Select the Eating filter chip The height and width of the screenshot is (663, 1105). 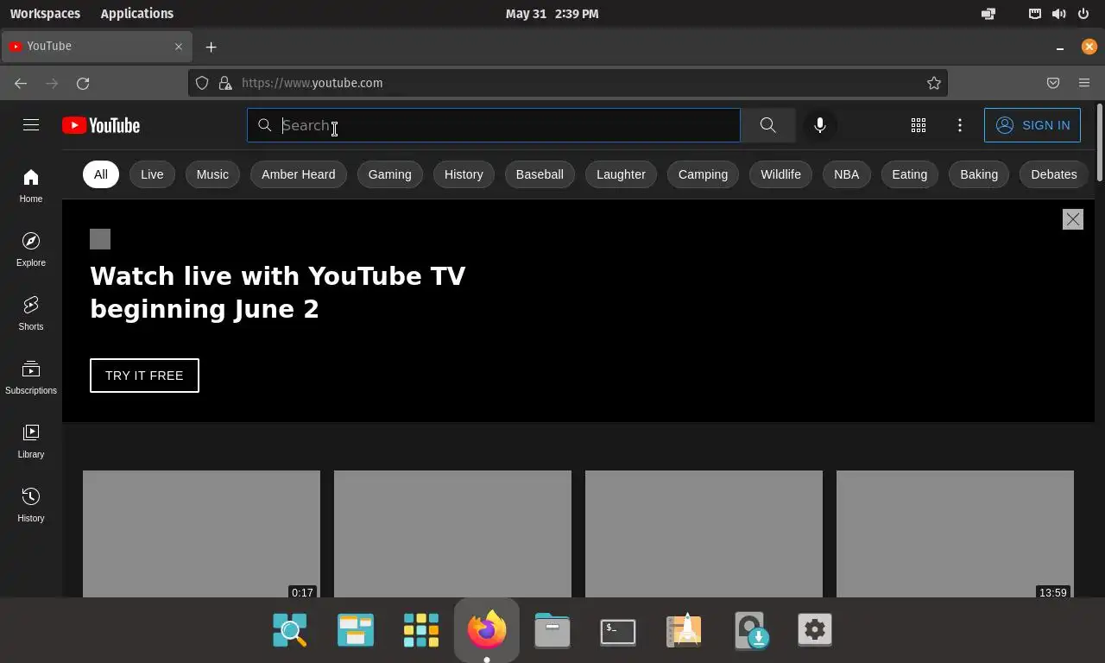[x=909, y=174]
